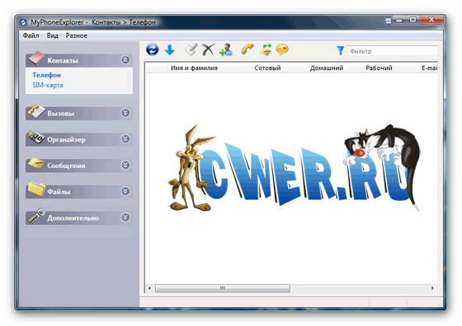
Task: Expand the Вызовы section
Action: [125, 113]
